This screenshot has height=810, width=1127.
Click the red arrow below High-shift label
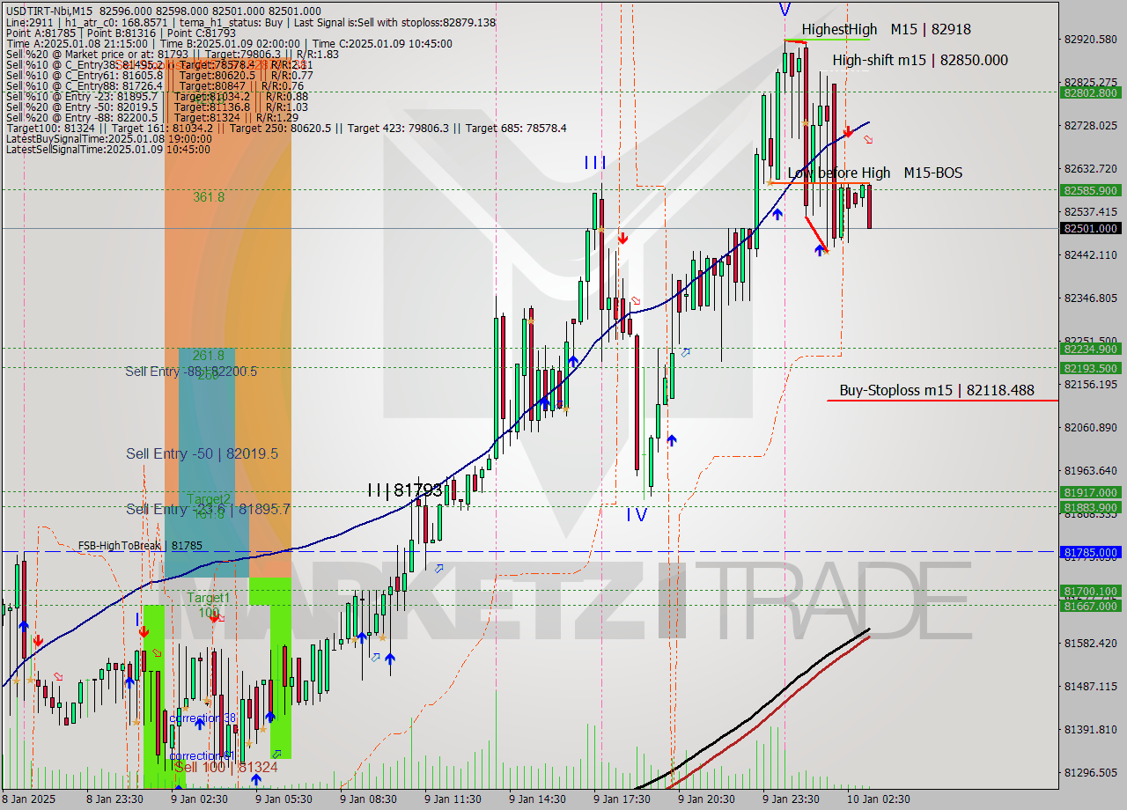(x=847, y=131)
